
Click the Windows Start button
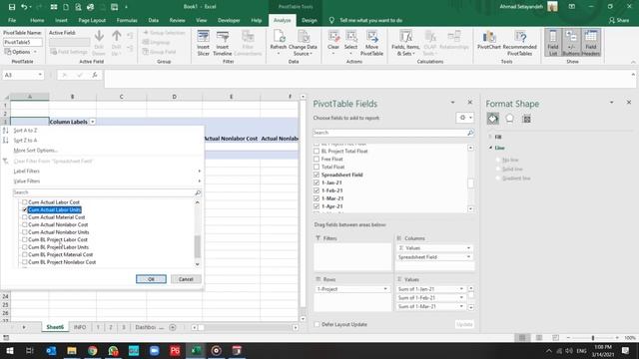coord(10,350)
